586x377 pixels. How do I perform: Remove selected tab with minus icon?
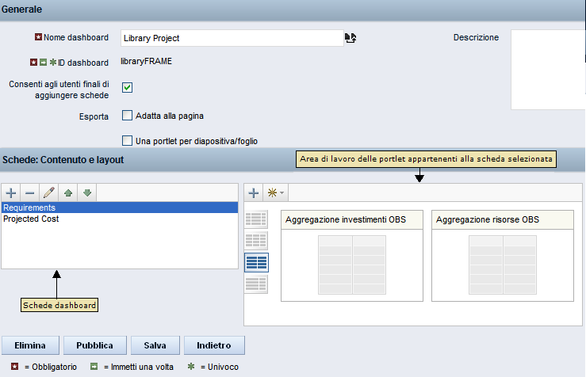point(30,193)
